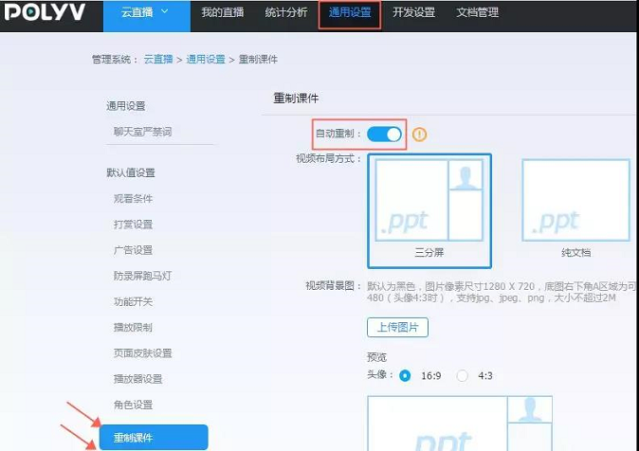Viewport: 639px width, 451px height.
Task: Open the 云直播 dropdown menu
Action: pos(145,13)
